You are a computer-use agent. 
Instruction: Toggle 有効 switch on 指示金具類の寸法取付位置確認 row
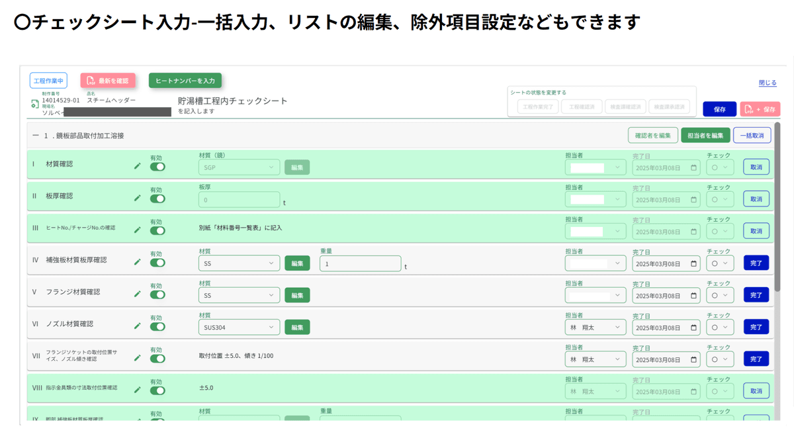[x=157, y=390]
